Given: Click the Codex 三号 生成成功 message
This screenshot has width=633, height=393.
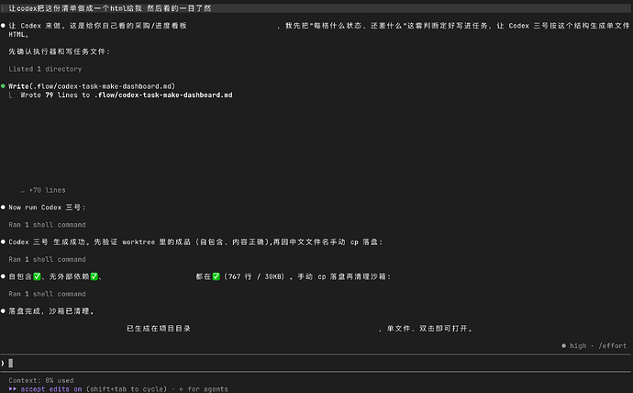Looking at the screenshot, I should pos(195,241).
